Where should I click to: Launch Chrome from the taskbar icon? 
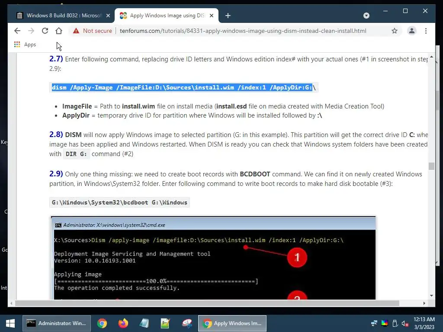(x=102, y=323)
